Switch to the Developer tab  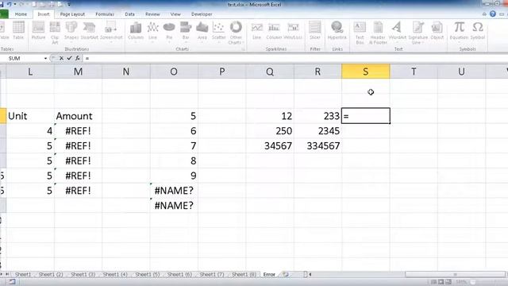pos(202,14)
